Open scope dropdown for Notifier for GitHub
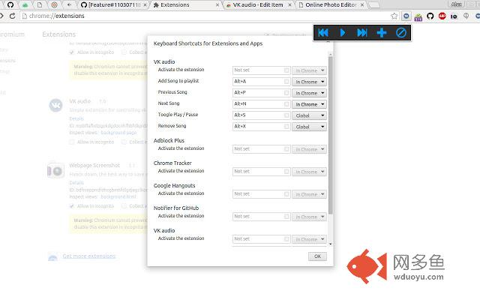Screen dimensions: 480x300 (309, 217)
